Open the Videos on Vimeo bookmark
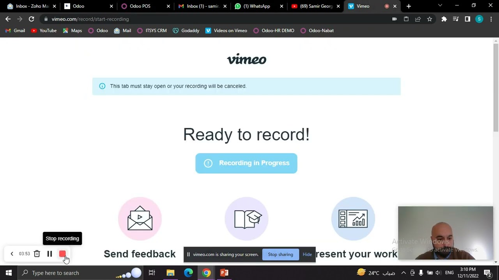 [226, 31]
